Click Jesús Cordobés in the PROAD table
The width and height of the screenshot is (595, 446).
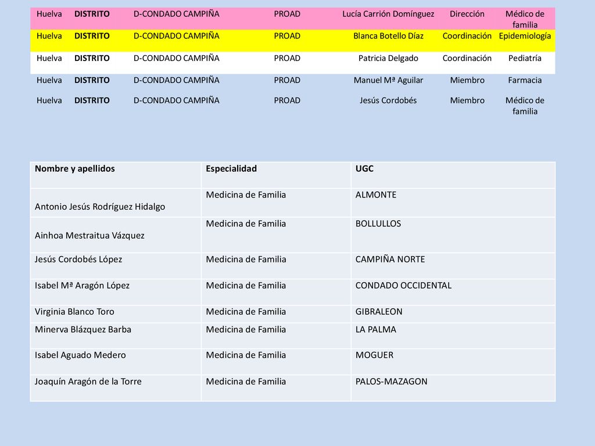[x=388, y=100]
